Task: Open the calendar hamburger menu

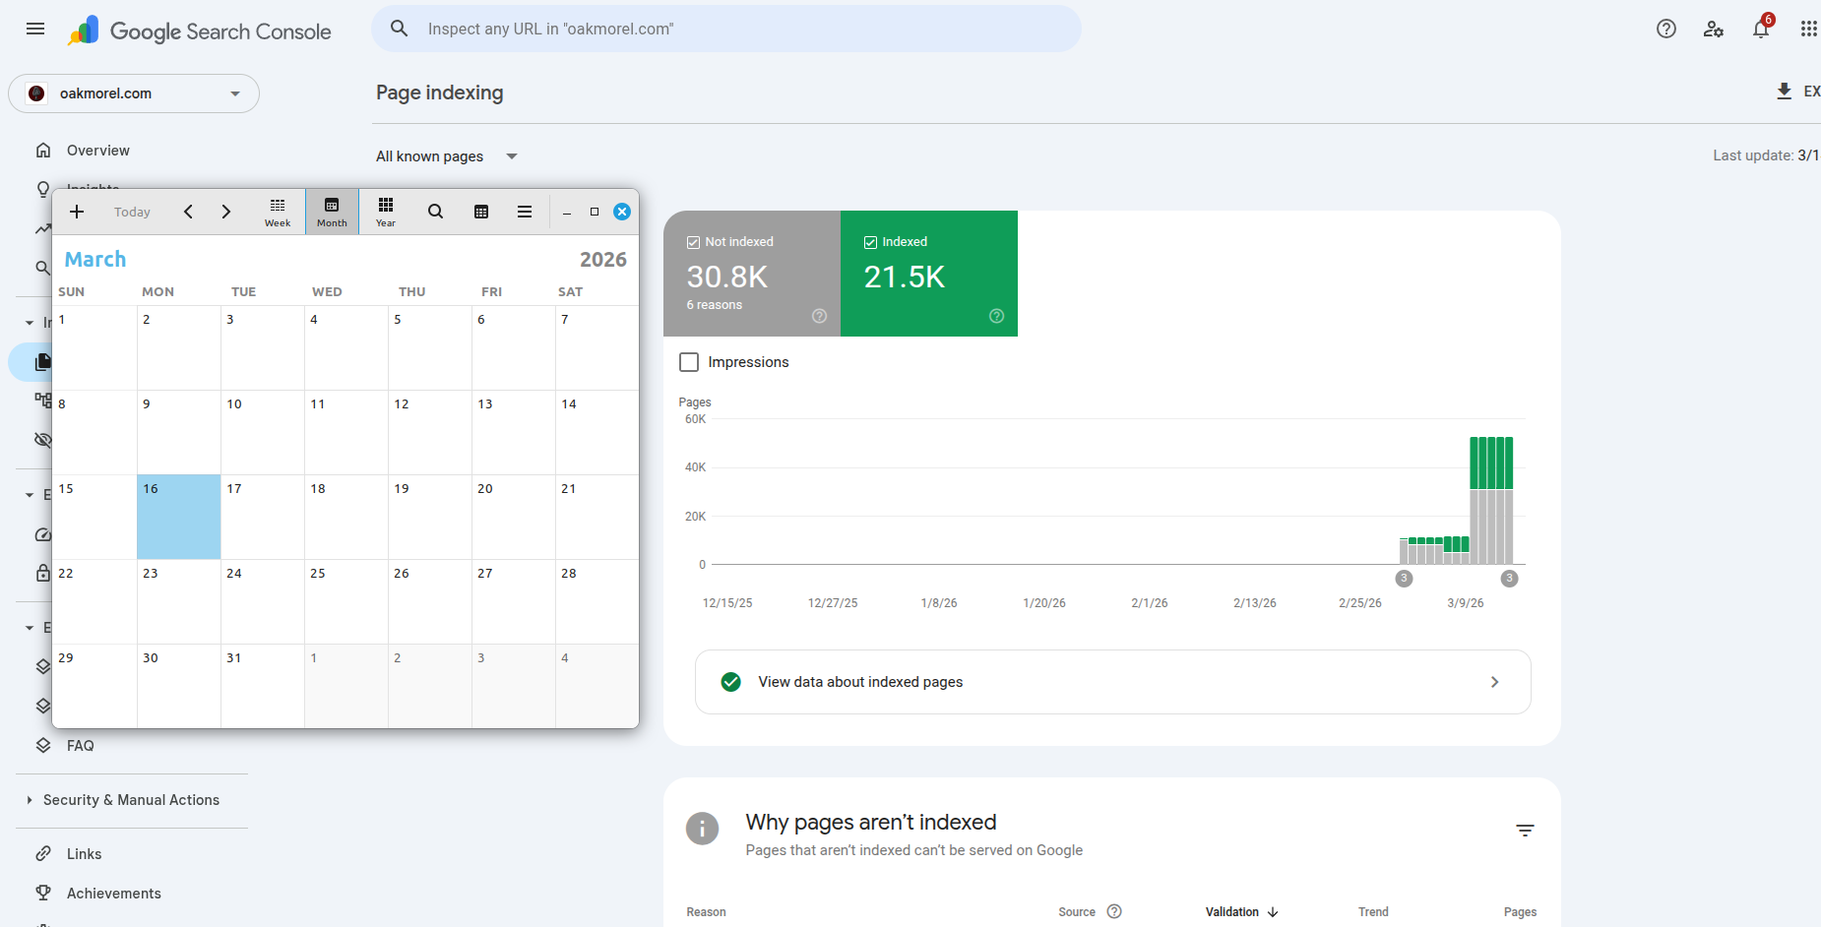Action: pos(525,212)
